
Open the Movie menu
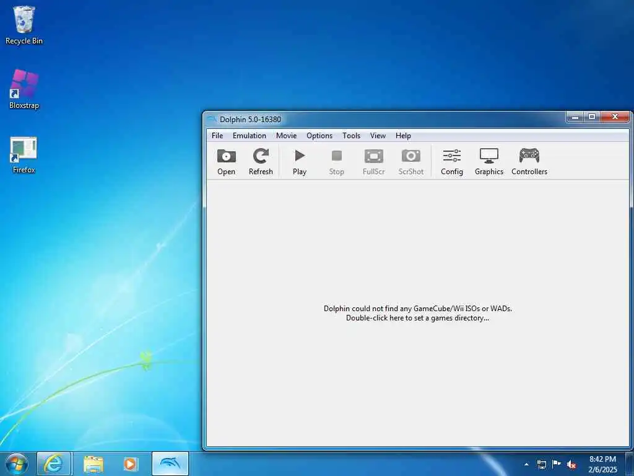(286, 136)
